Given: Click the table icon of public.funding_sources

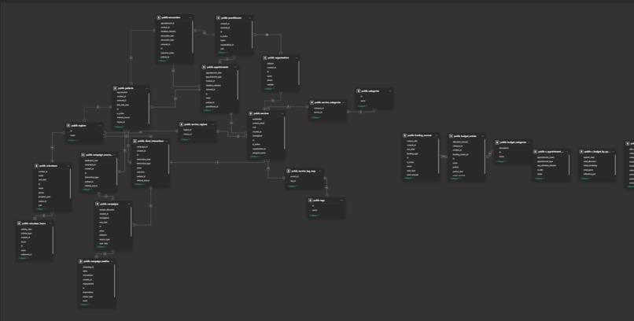Looking at the screenshot, I should [x=405, y=135].
